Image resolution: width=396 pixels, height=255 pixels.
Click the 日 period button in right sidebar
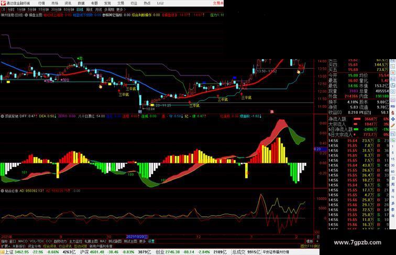tap(393, 178)
